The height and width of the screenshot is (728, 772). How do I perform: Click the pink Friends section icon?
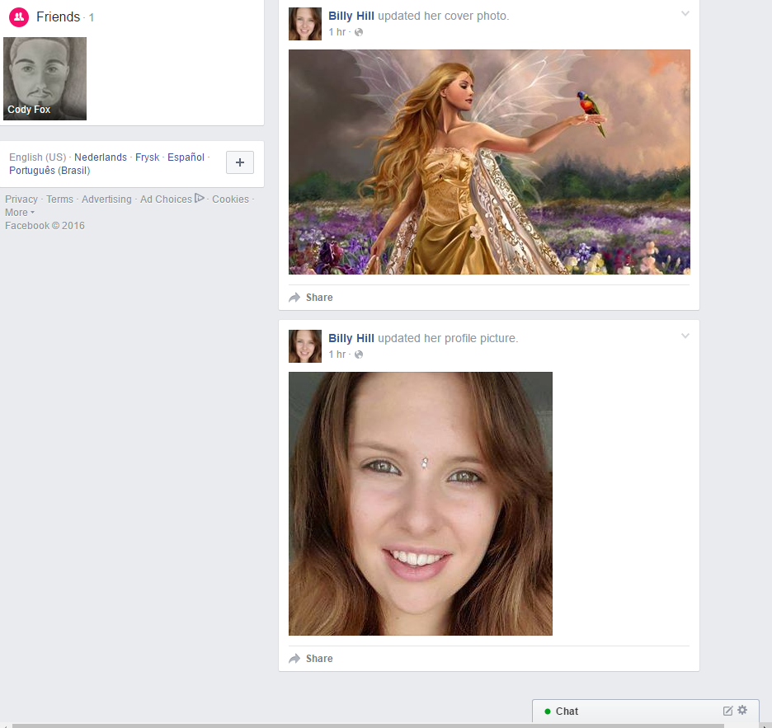19,17
